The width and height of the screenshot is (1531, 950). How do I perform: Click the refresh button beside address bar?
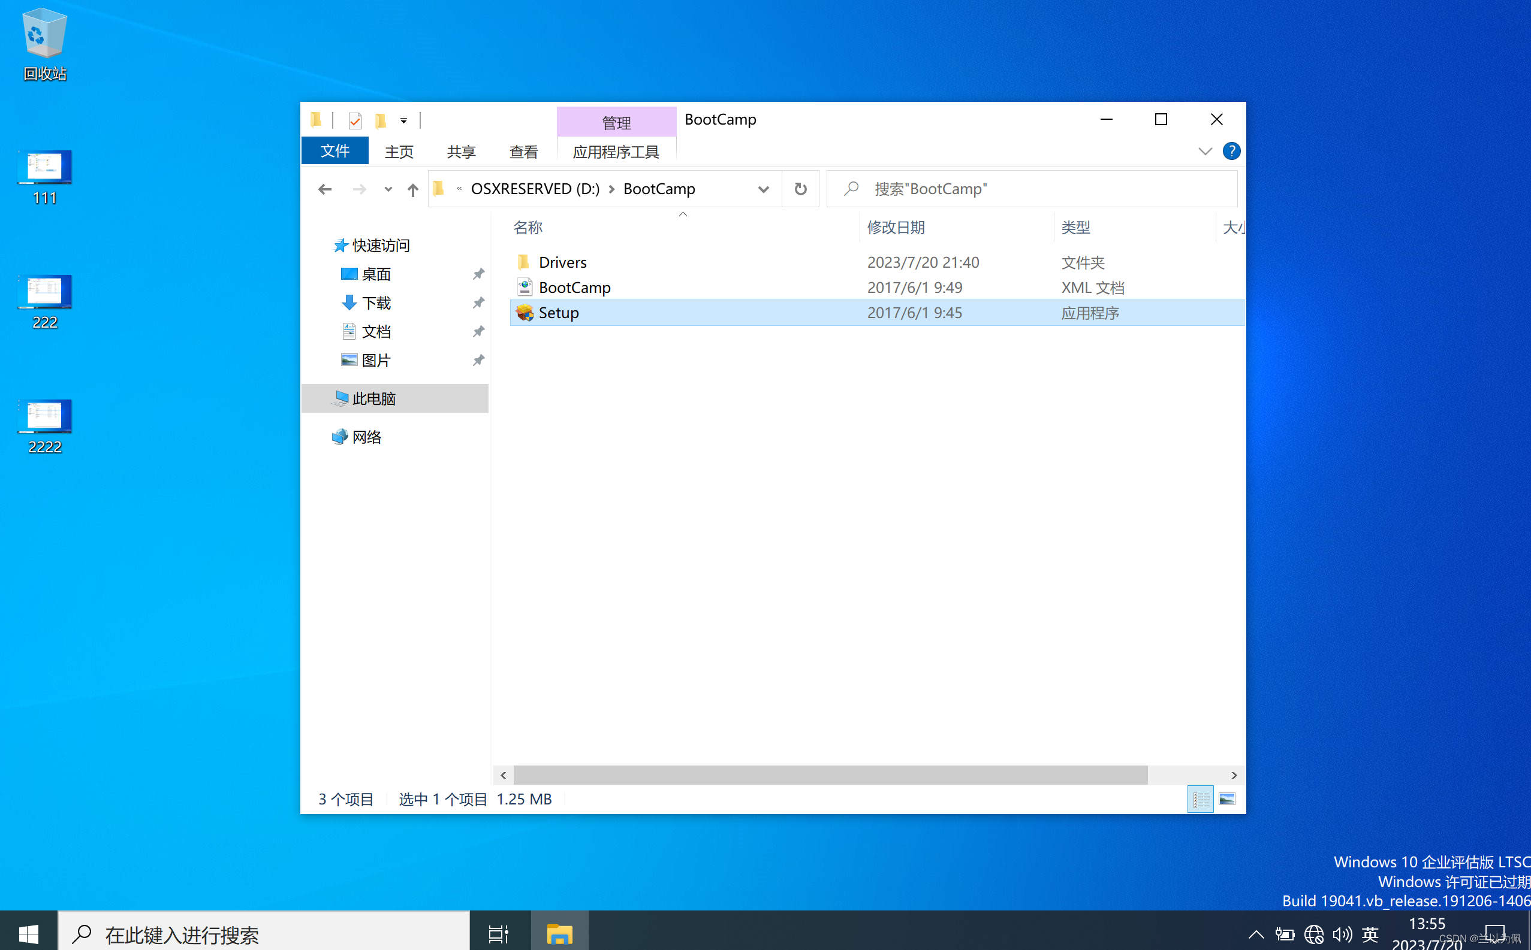[800, 189]
